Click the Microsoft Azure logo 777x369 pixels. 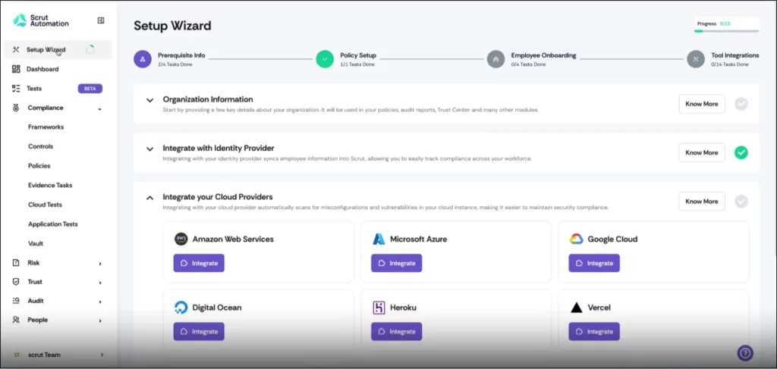click(379, 239)
